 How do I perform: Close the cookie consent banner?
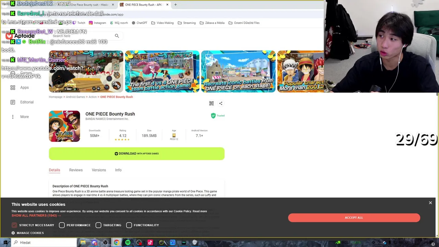tap(430, 203)
